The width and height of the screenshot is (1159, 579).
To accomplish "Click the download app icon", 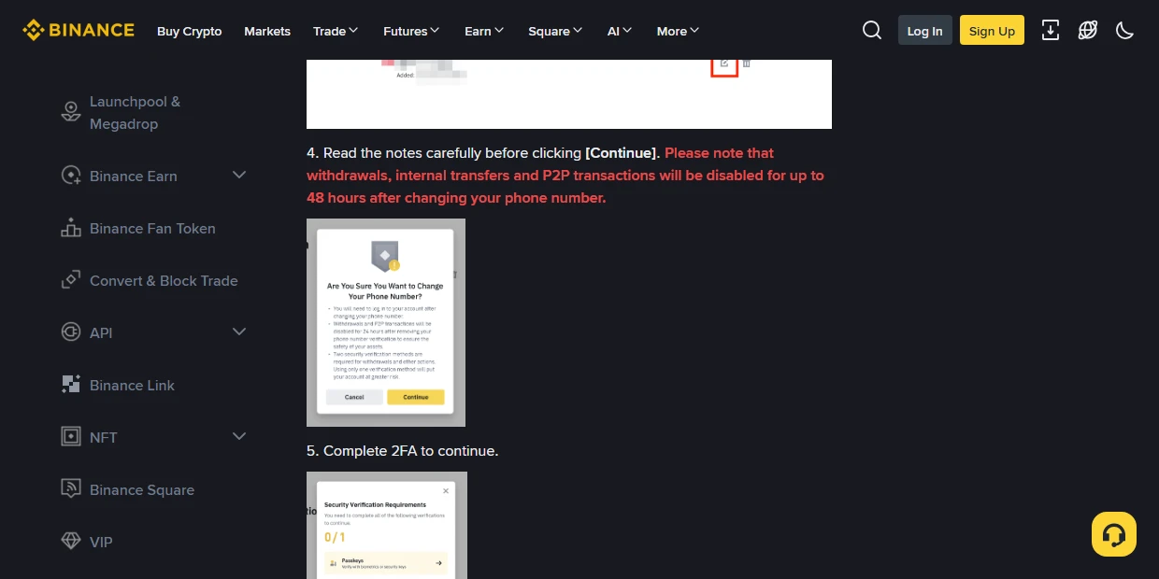I will [x=1051, y=31].
